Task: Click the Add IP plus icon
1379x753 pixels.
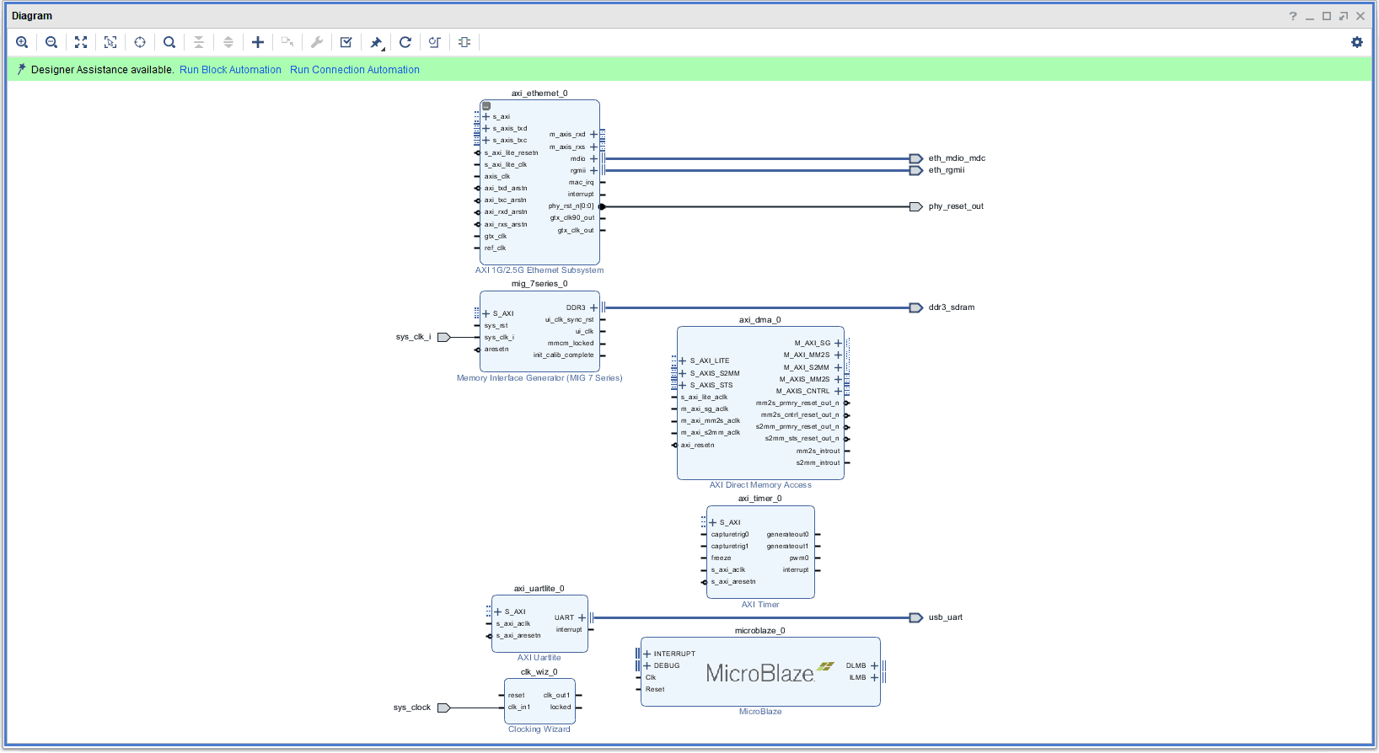Action: 258,42
